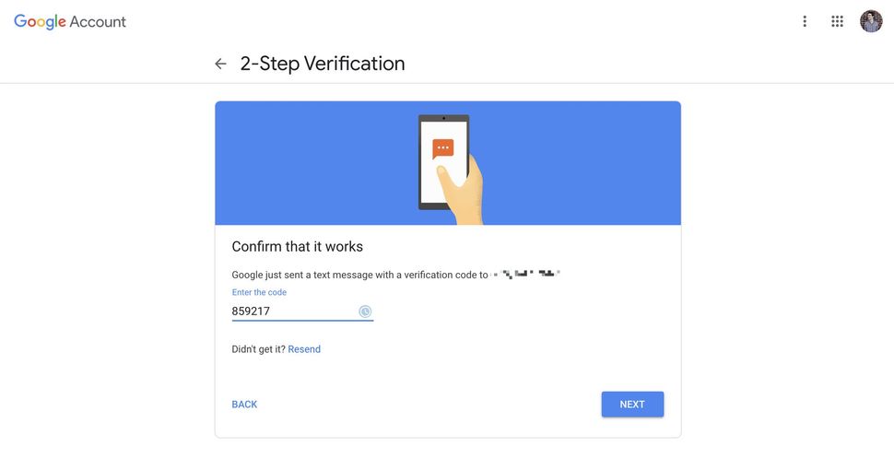
Task: Click the BACK button
Action: click(x=244, y=405)
